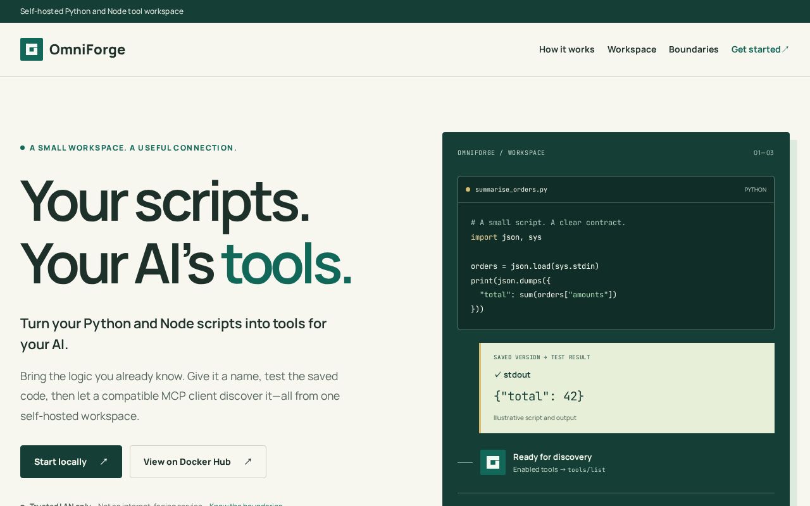Click the orders = json.load(sys.stdin) line
810x506 pixels.
(535, 266)
